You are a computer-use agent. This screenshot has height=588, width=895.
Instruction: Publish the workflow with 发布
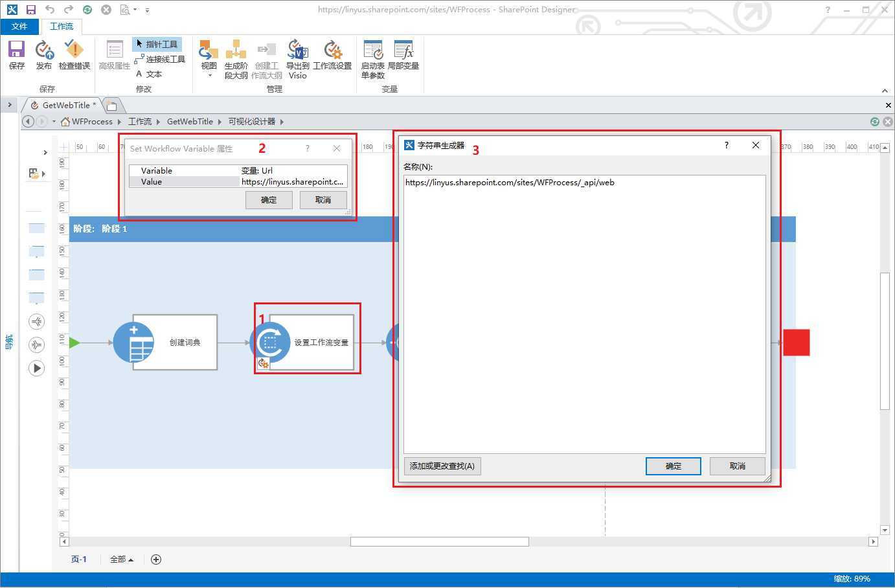[44, 55]
